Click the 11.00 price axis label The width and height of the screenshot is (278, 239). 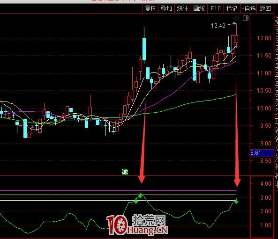pyautogui.click(x=264, y=73)
